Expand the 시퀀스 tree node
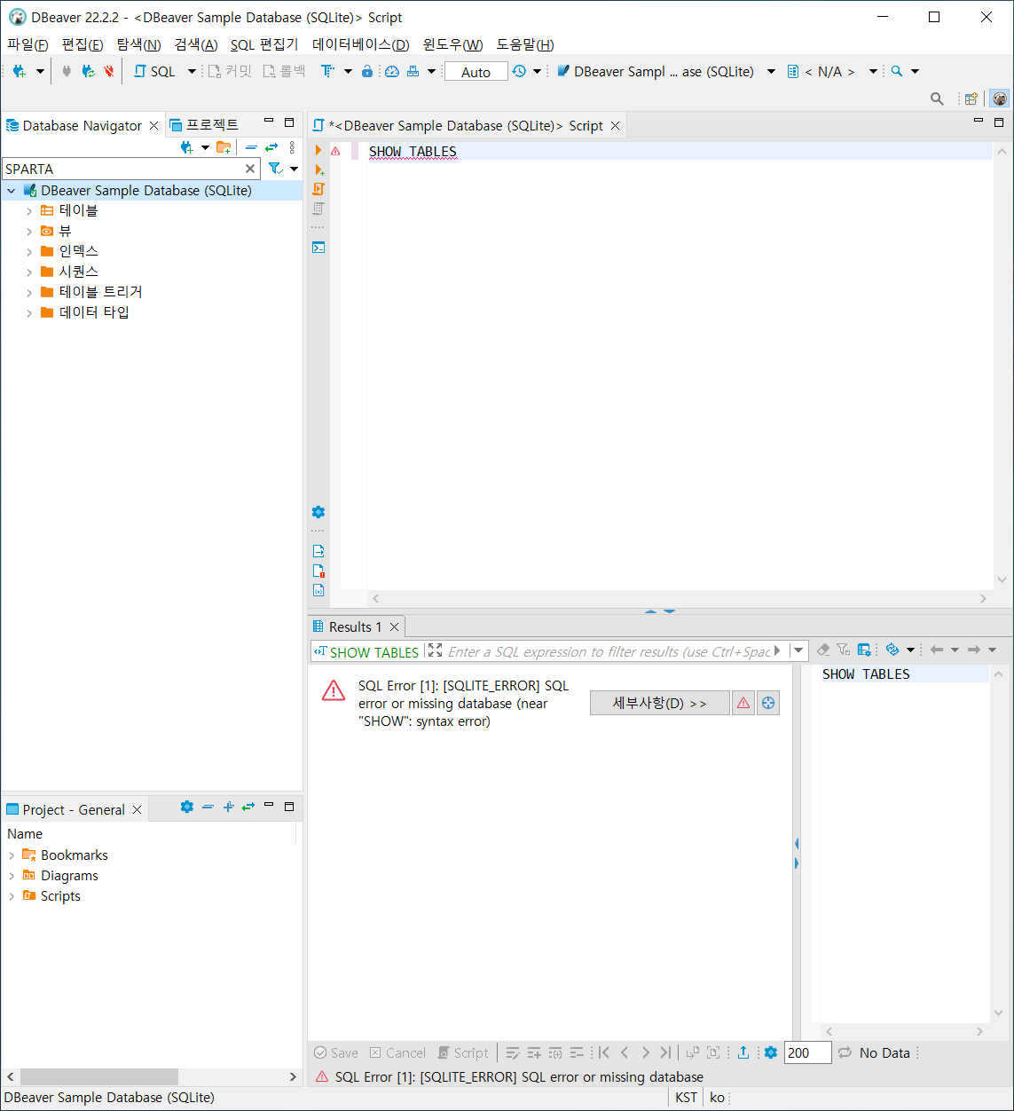Screen dimensions: 1014x1111 click(29, 272)
